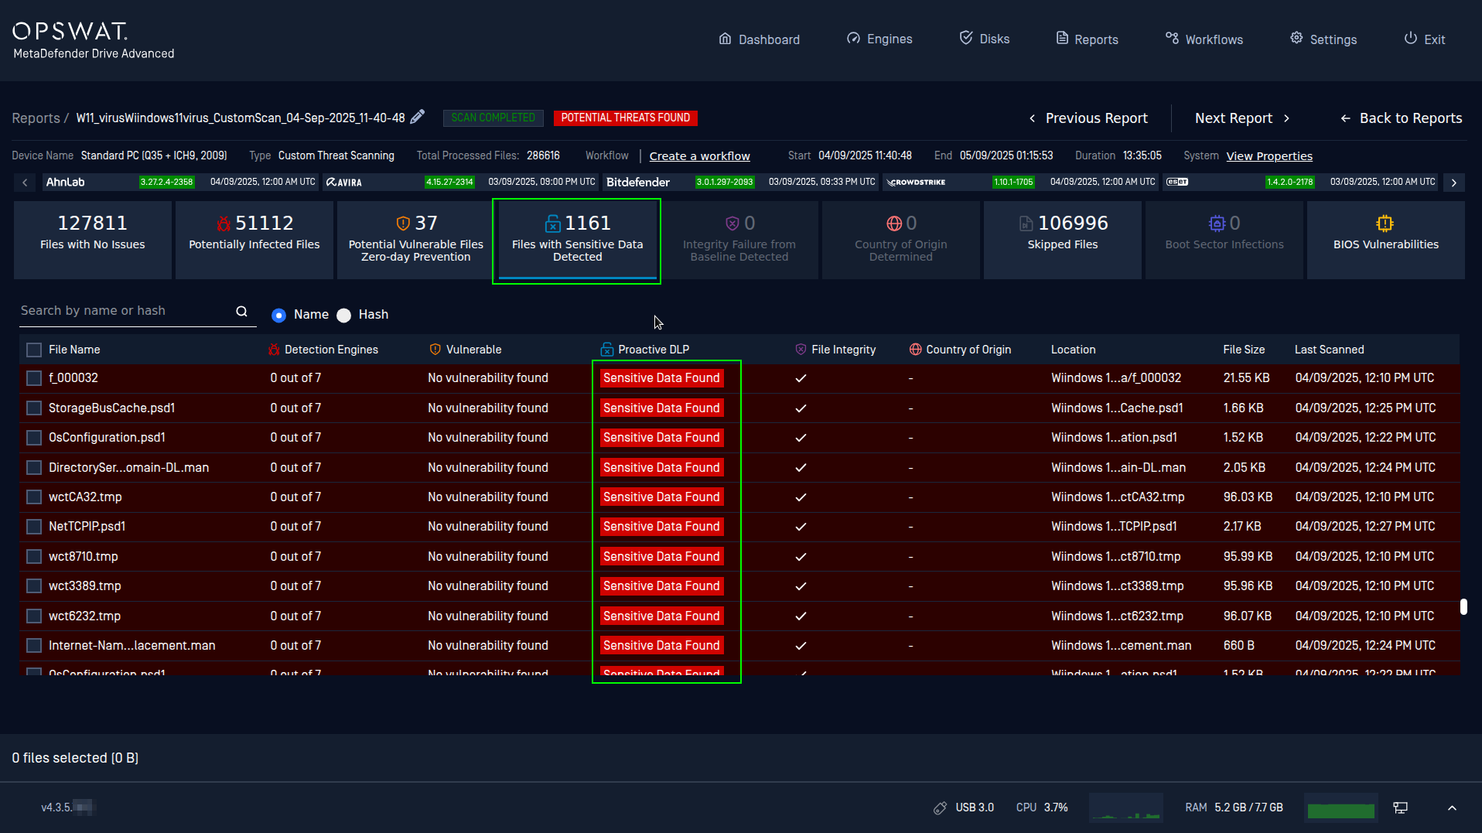This screenshot has height=833, width=1482.
Task: Click Sensitive Data Found for NetTCPIP.psd1
Action: tap(661, 527)
